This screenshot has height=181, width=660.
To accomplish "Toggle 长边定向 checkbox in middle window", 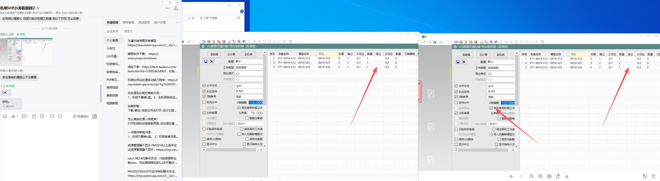I will [204, 91].
